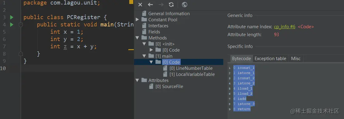Click SourceFile file icon
This screenshot has width=344, height=119.
[151, 86]
